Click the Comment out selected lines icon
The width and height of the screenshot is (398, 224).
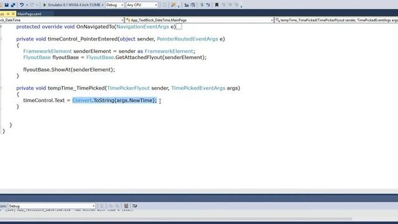(x=201, y=5)
